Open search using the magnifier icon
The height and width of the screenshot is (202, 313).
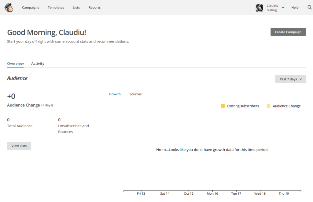[x=309, y=7]
